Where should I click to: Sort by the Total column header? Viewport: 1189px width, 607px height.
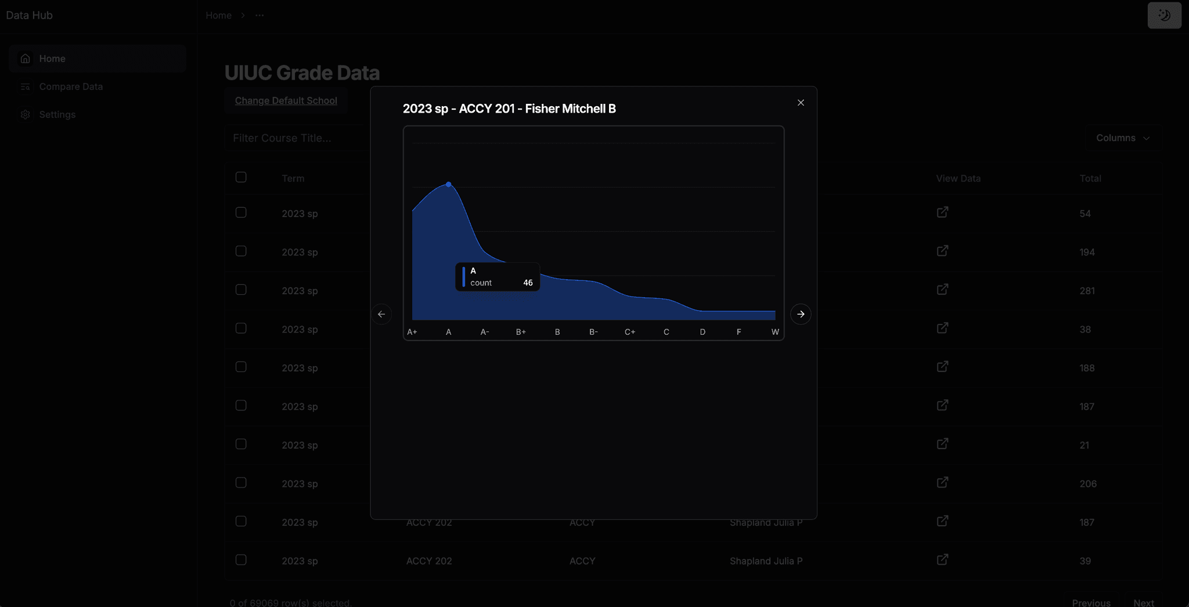(1090, 179)
